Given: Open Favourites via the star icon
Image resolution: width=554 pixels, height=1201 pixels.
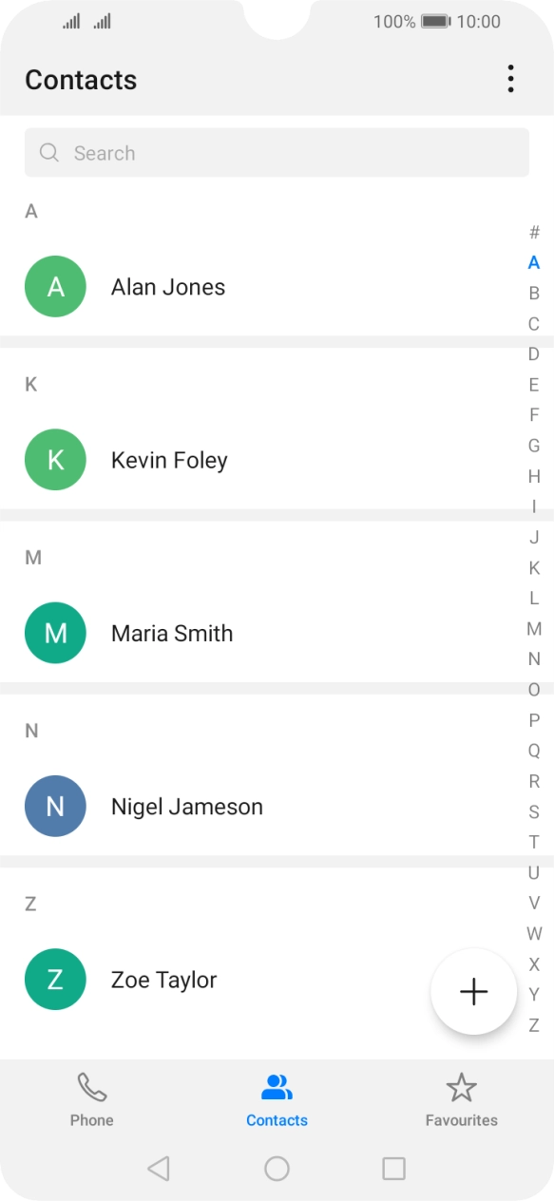Looking at the screenshot, I should pyautogui.click(x=462, y=1084).
